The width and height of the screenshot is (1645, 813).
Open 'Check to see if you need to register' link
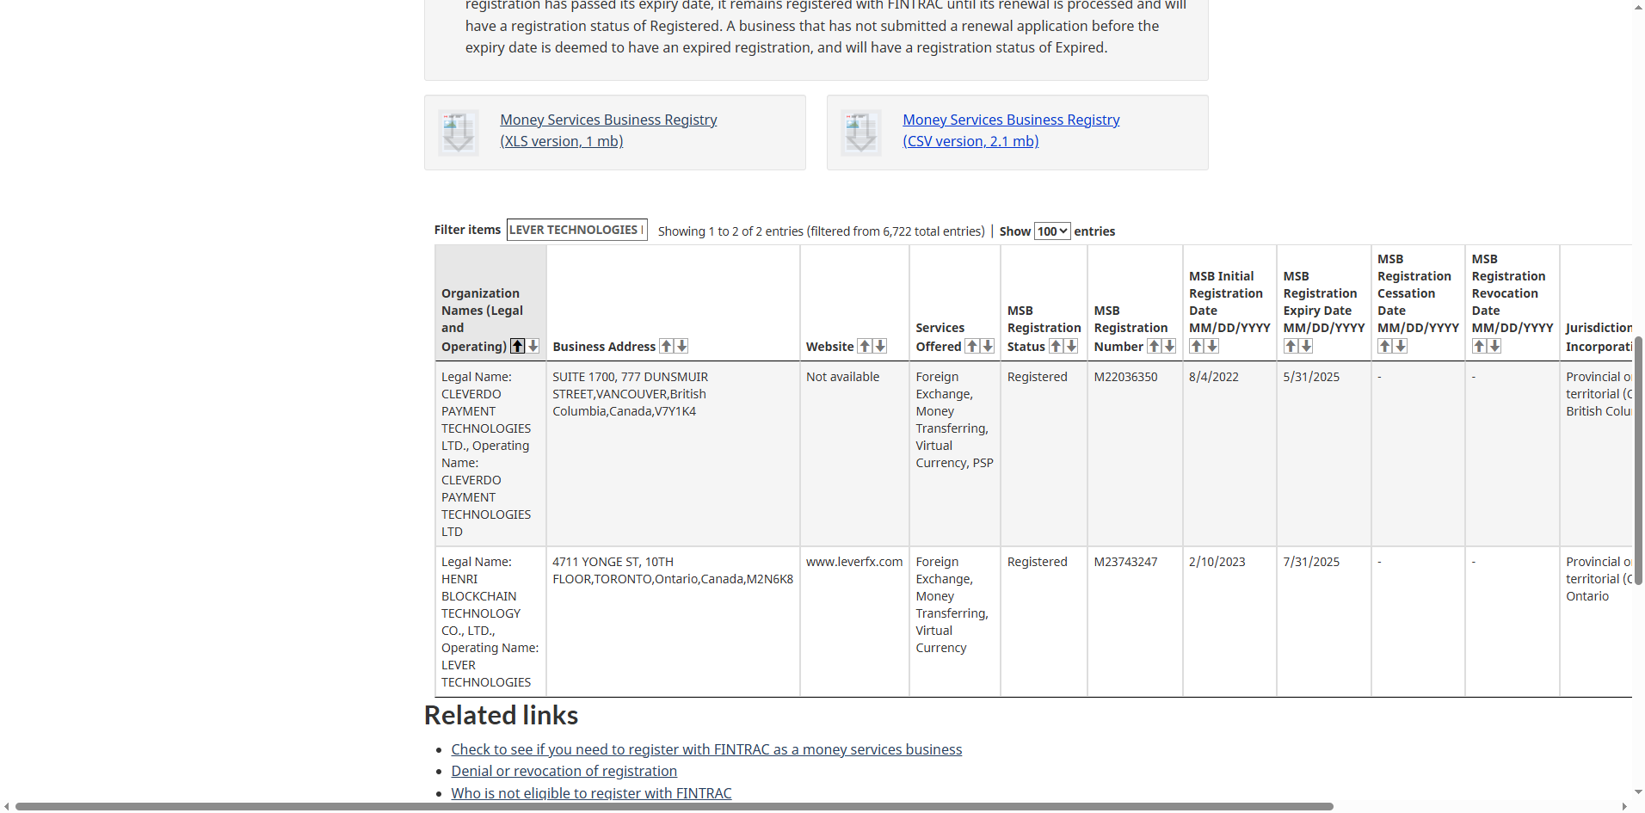tap(706, 749)
